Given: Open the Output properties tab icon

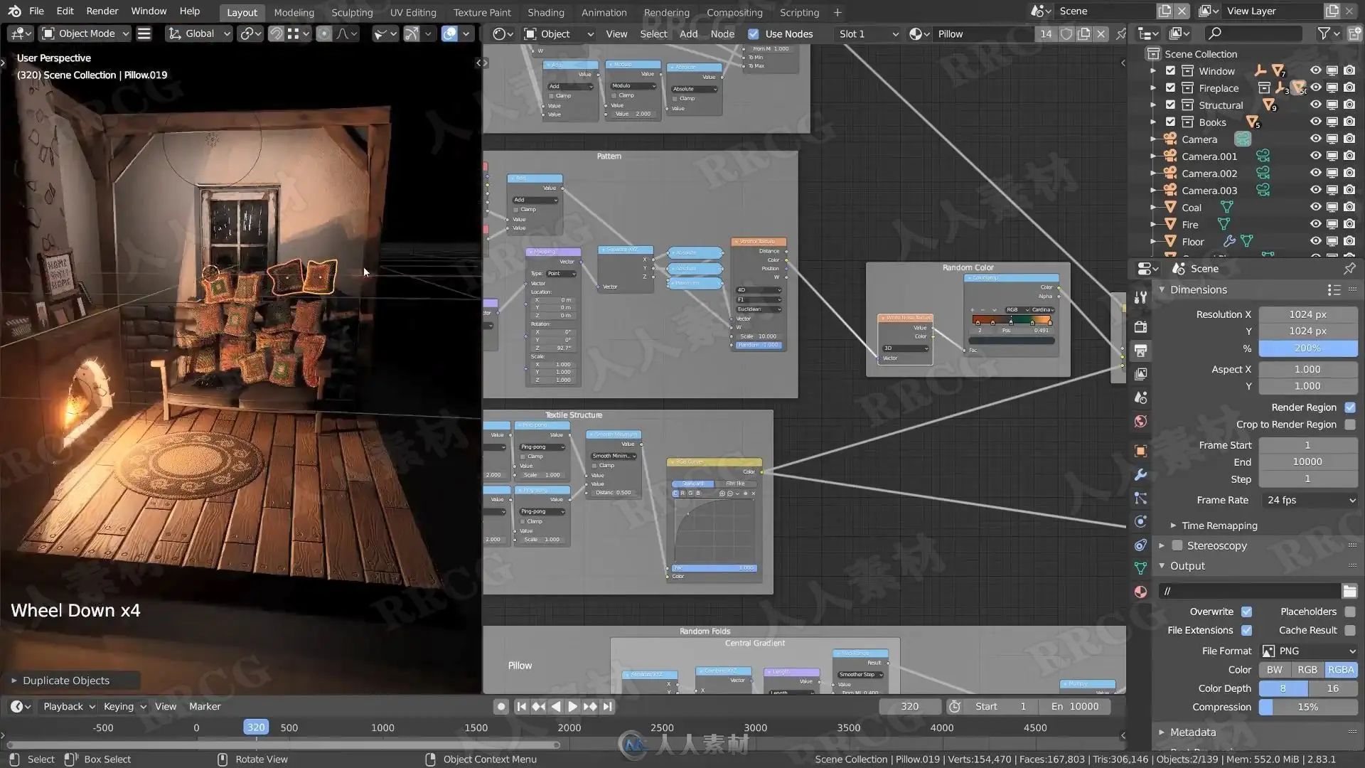Looking at the screenshot, I should (x=1140, y=351).
